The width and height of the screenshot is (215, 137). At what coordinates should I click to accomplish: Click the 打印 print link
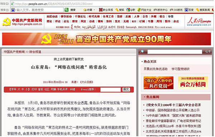(x=34, y=89)
